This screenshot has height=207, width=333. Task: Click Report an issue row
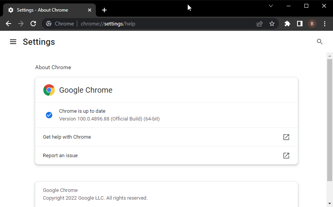pyautogui.click(x=166, y=156)
